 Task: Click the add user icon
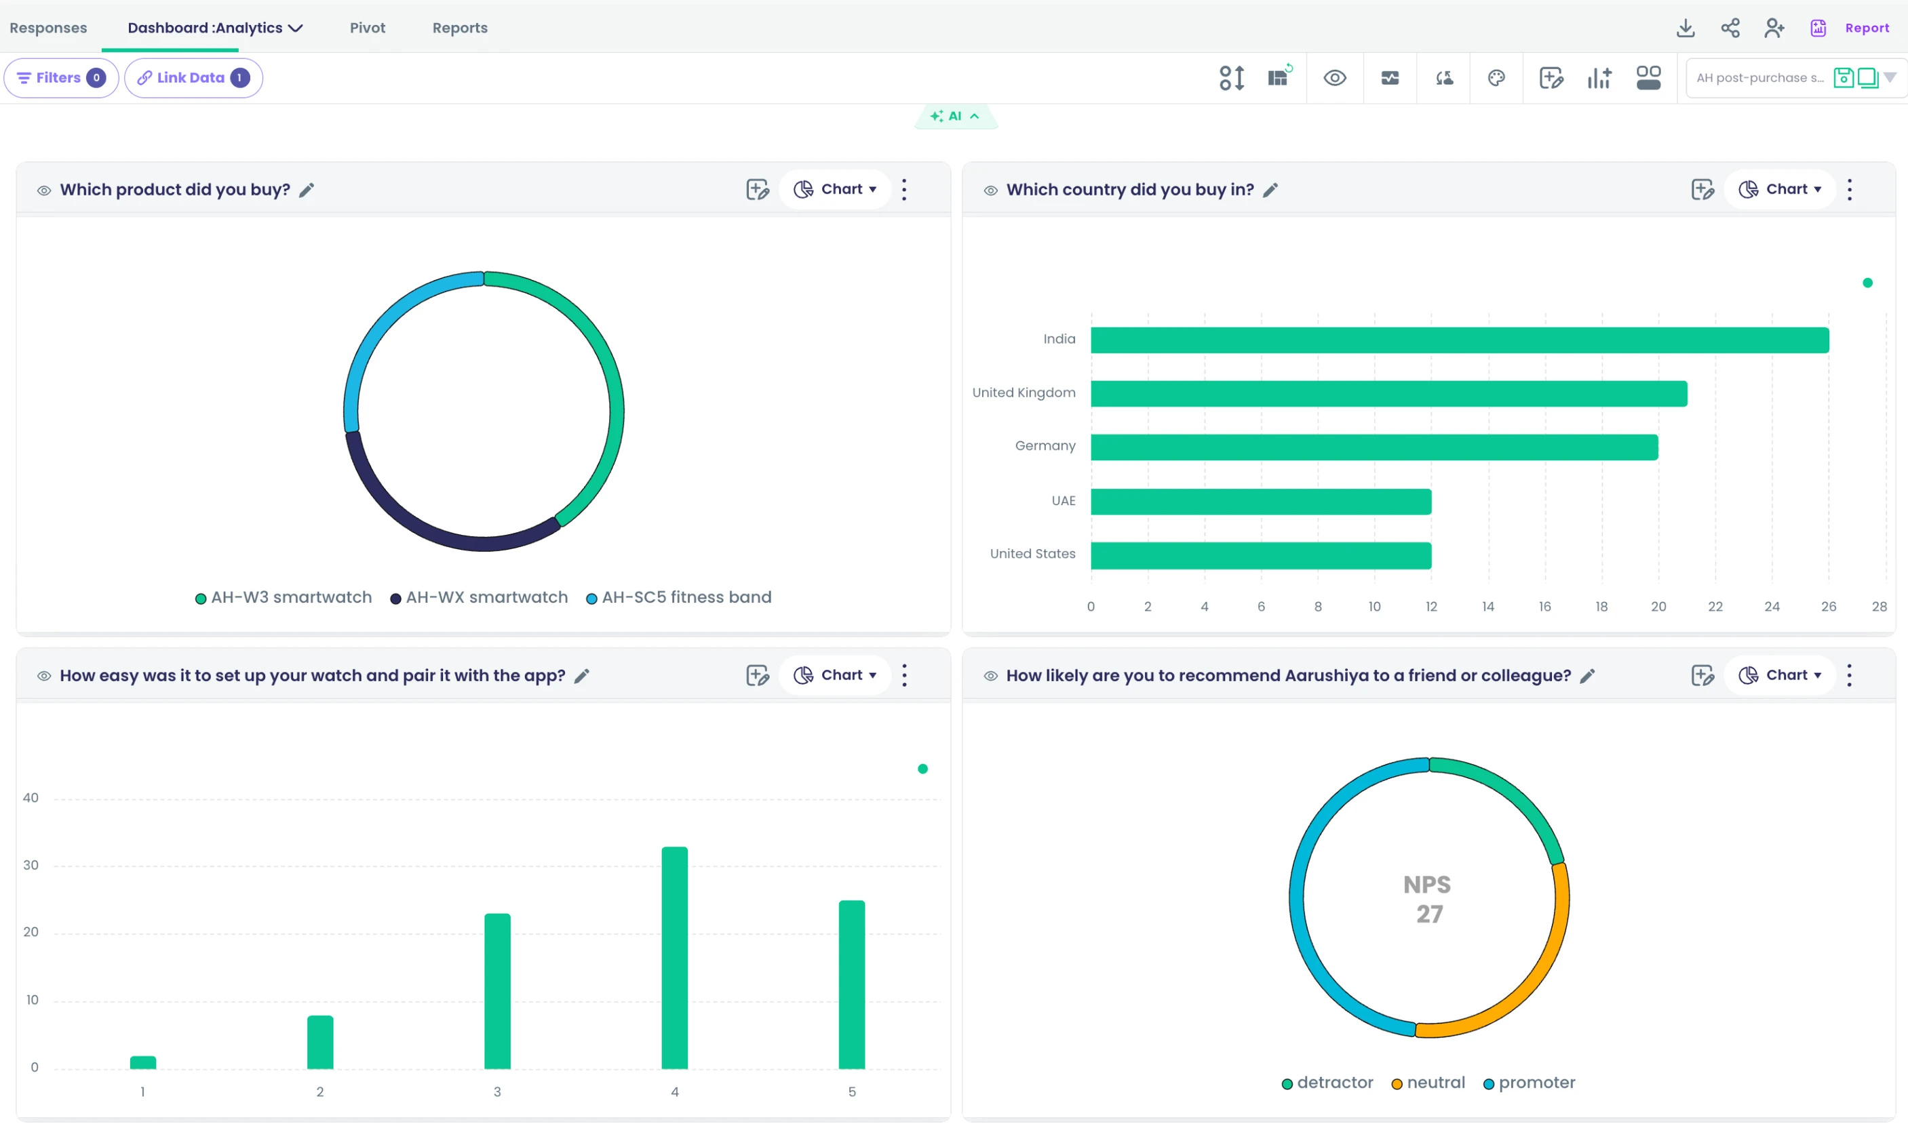(1774, 28)
